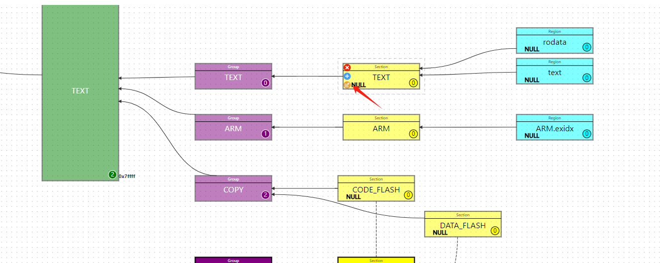The image size is (660, 263).
Task: Click the 0x7ffff address label
Action: (x=127, y=176)
